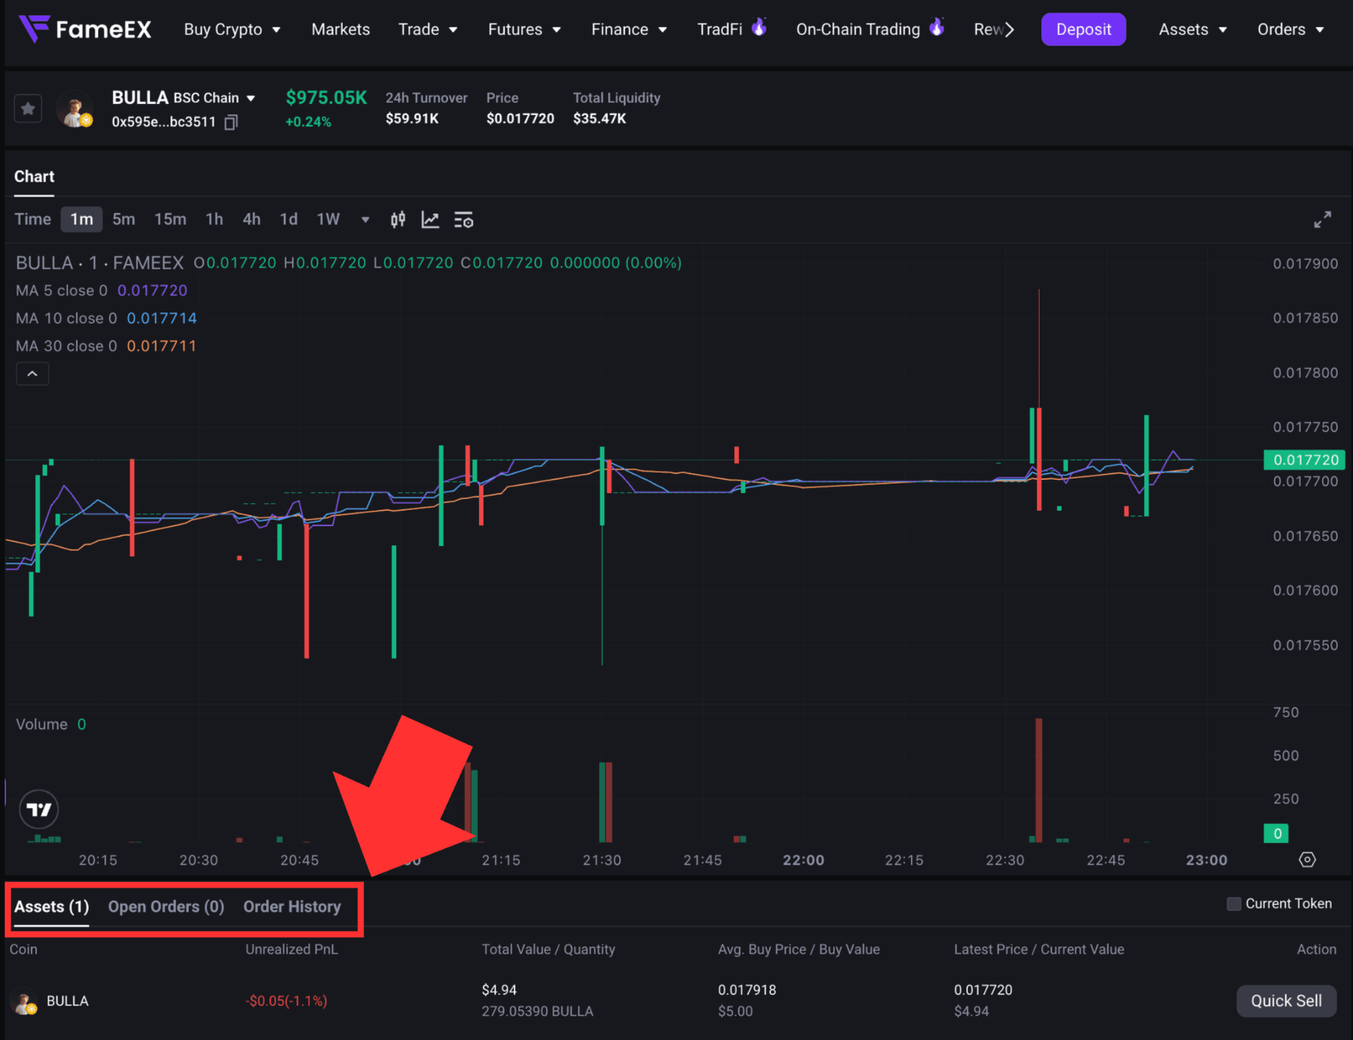Viewport: 1353px width, 1040px height.
Task: Click the FameEX logo
Action: tap(85, 29)
